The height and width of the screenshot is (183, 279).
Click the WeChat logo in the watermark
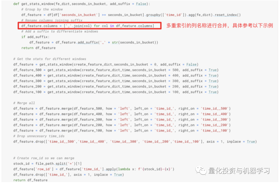click(201, 170)
